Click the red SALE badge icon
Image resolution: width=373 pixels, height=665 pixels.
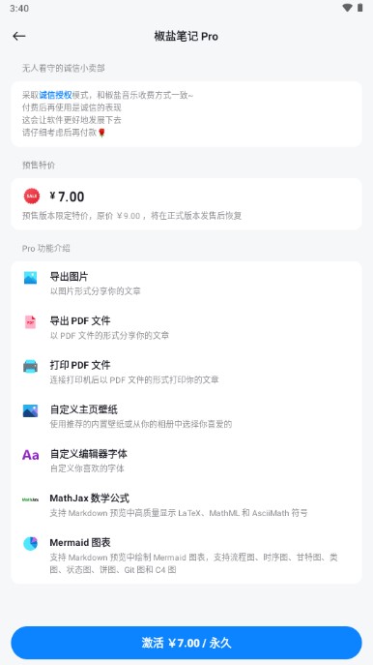(x=32, y=196)
